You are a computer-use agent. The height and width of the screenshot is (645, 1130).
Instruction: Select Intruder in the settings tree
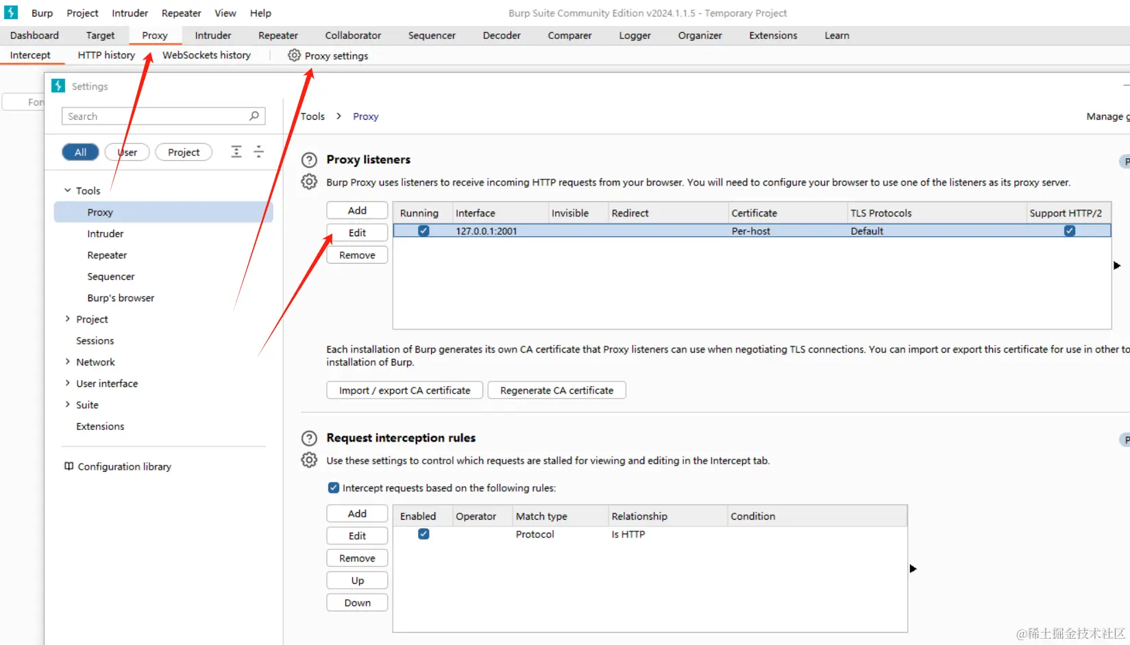click(106, 233)
